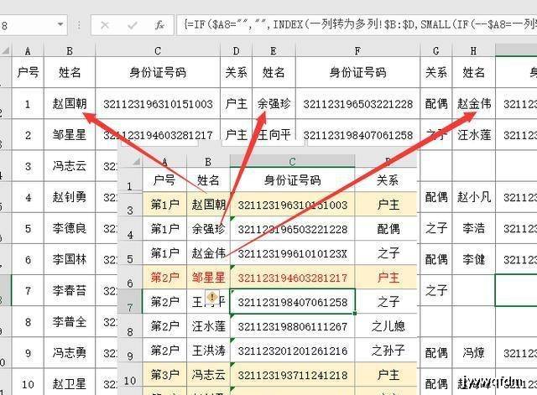Click cell 汪水莲 in outer sheet
Viewport: 537px width, 395px height.
click(474, 135)
